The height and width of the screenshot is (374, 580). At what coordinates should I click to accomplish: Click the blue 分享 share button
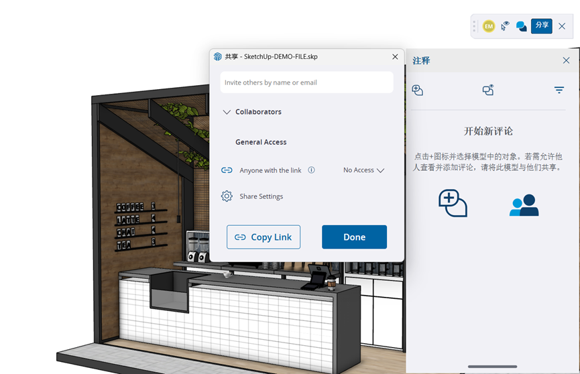click(542, 26)
